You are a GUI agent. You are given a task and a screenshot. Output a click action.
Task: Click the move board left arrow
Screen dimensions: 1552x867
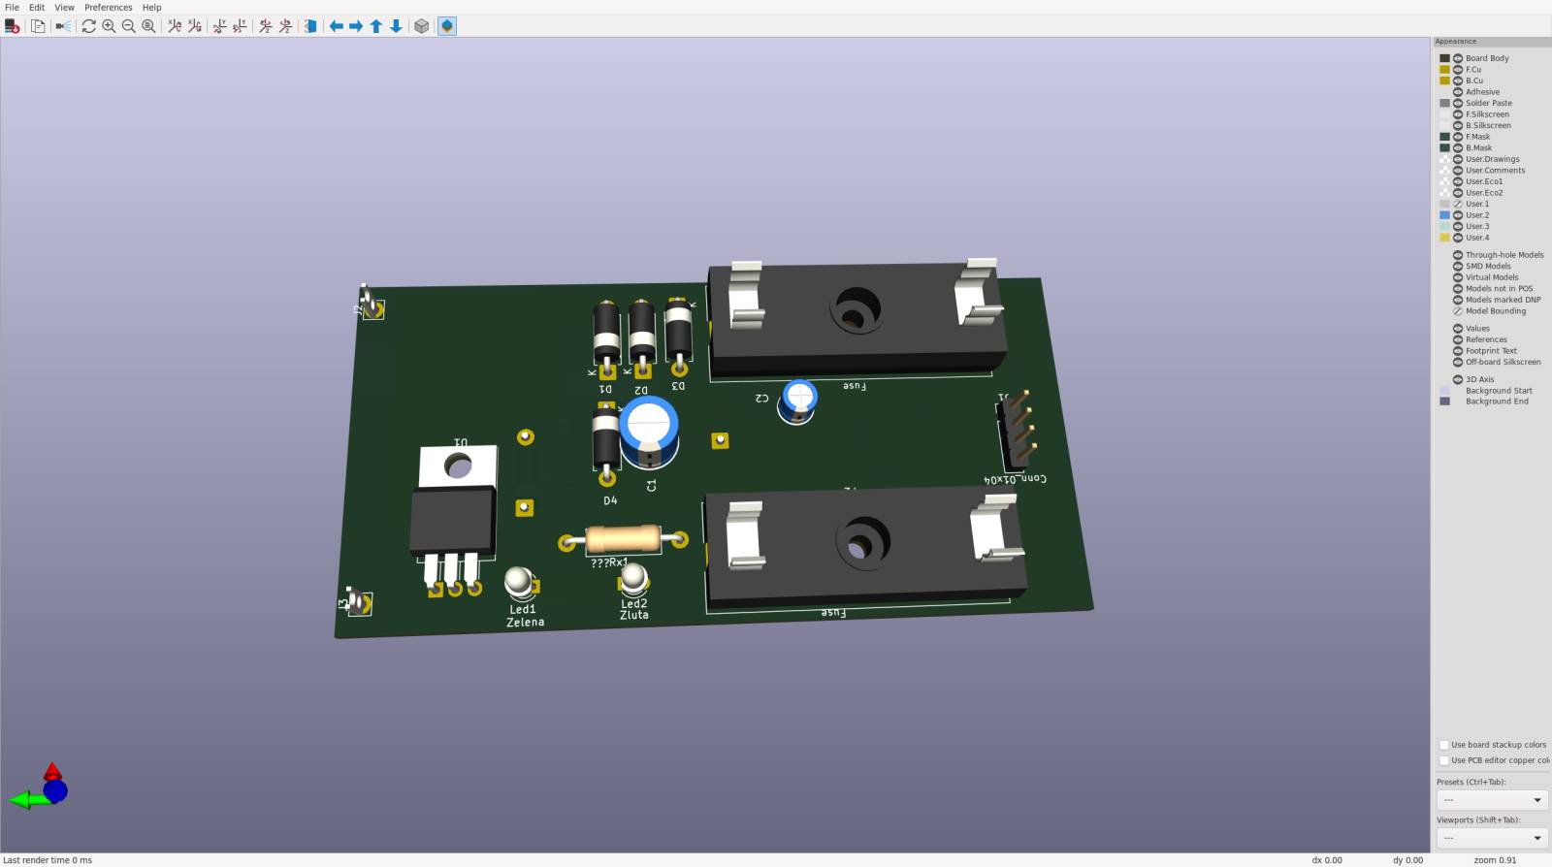[336, 26]
